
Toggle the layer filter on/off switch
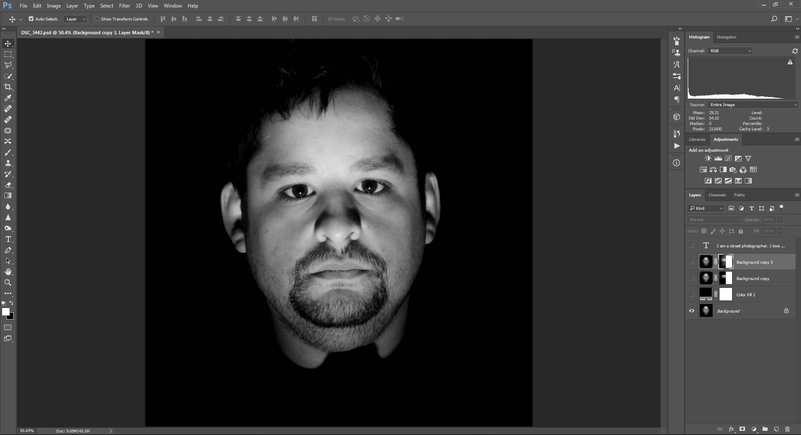(x=781, y=208)
